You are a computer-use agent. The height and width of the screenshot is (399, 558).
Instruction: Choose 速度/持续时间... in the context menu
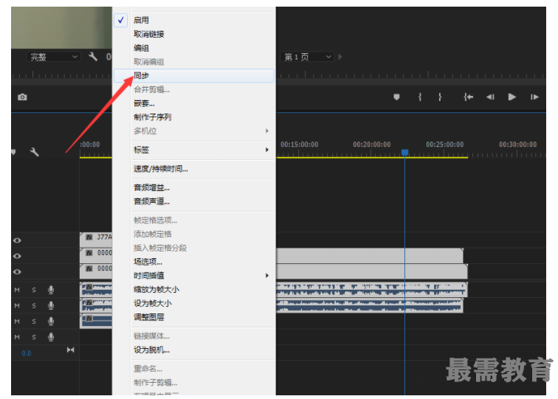pyautogui.click(x=160, y=169)
